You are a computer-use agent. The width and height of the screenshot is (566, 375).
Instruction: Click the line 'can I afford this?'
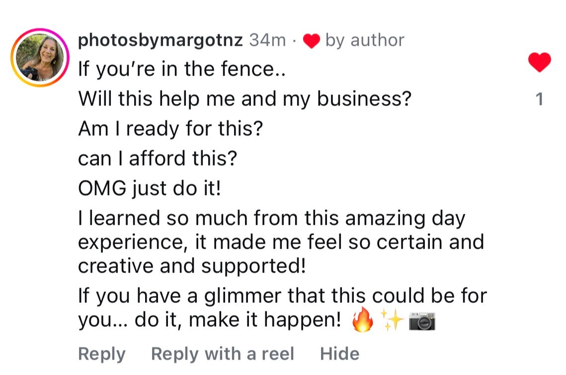[x=158, y=159]
